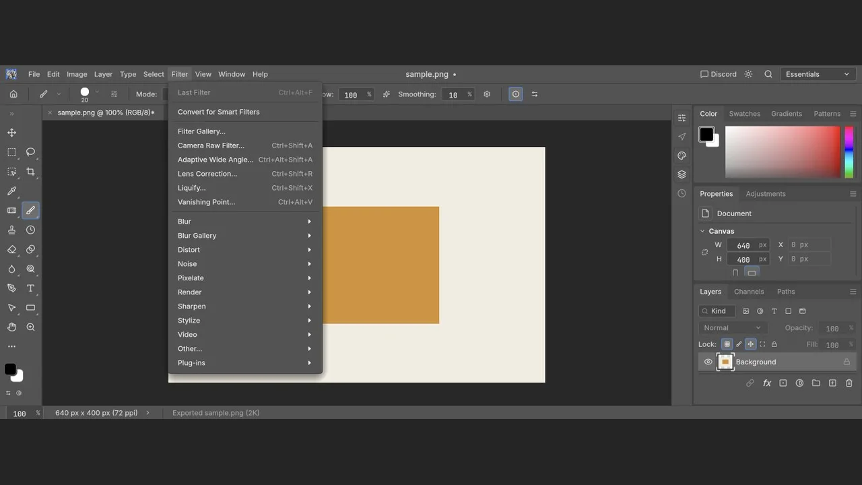Expand the Blur submenu
The height and width of the screenshot is (485, 862).
click(x=245, y=222)
